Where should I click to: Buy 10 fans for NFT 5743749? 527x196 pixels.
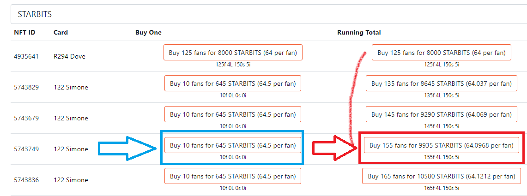[x=233, y=145]
